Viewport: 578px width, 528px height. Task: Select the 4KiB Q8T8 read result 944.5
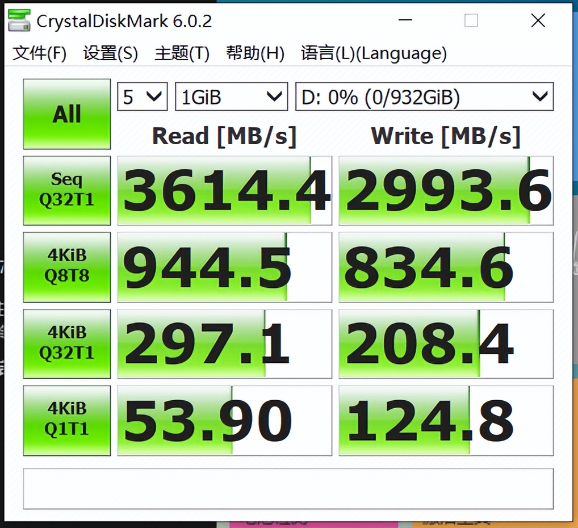pyautogui.click(x=224, y=267)
